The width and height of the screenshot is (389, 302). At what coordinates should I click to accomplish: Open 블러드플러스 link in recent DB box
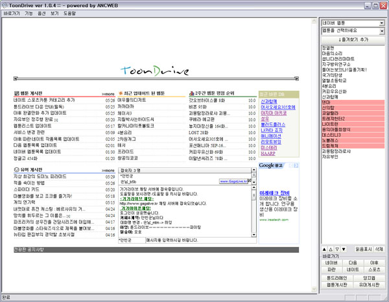point(273,124)
